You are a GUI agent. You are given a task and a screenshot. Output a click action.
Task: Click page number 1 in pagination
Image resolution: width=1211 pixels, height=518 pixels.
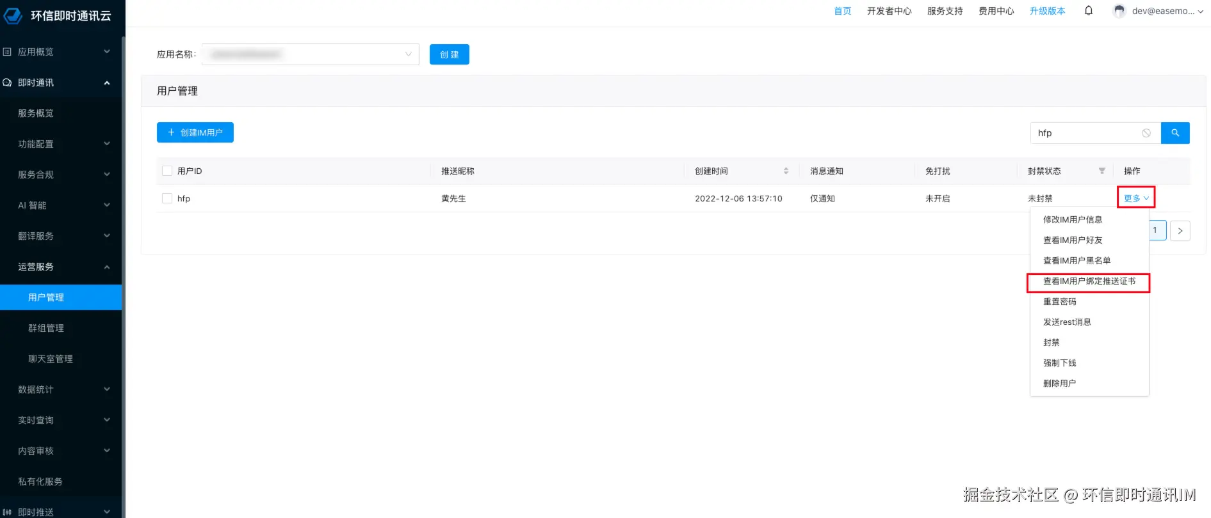(1157, 230)
